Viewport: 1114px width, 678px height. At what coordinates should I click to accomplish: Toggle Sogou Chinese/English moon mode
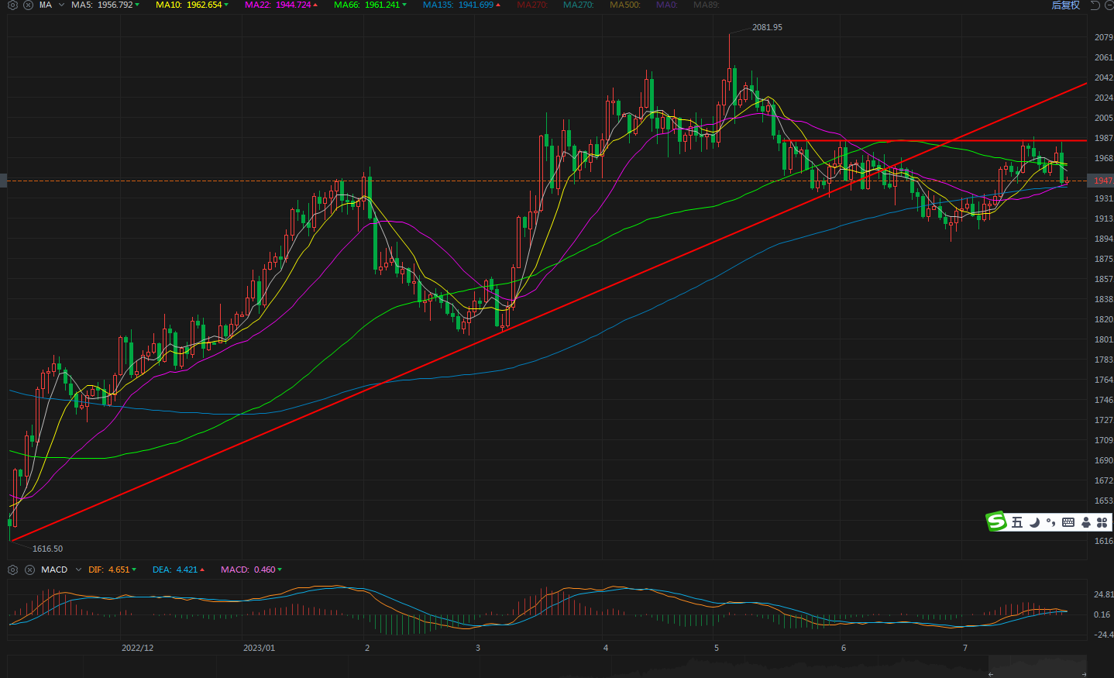1034,522
